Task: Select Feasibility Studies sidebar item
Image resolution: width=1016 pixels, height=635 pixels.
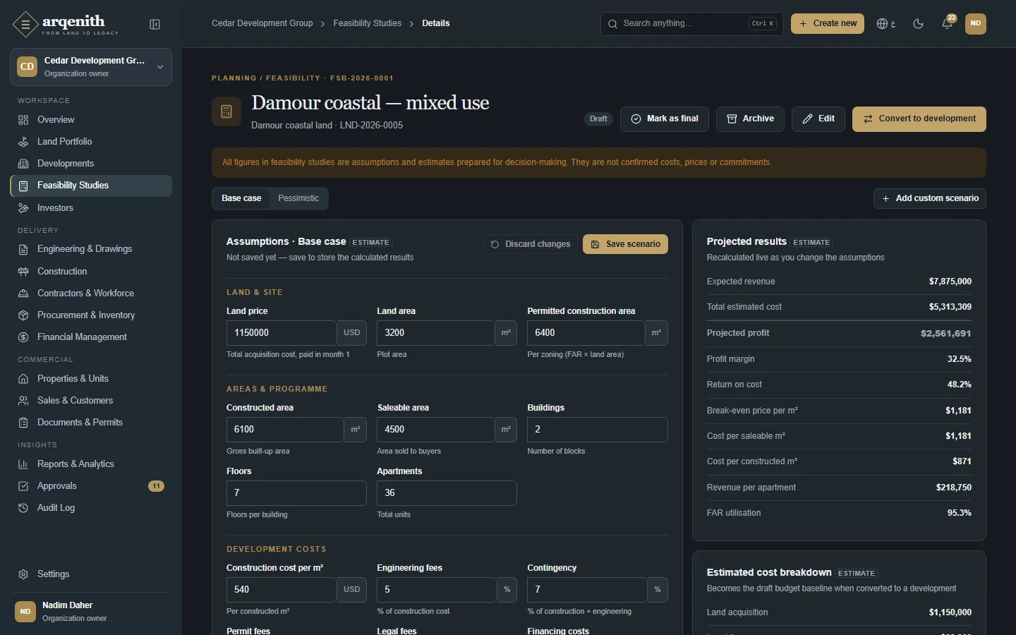Action: [91, 186]
